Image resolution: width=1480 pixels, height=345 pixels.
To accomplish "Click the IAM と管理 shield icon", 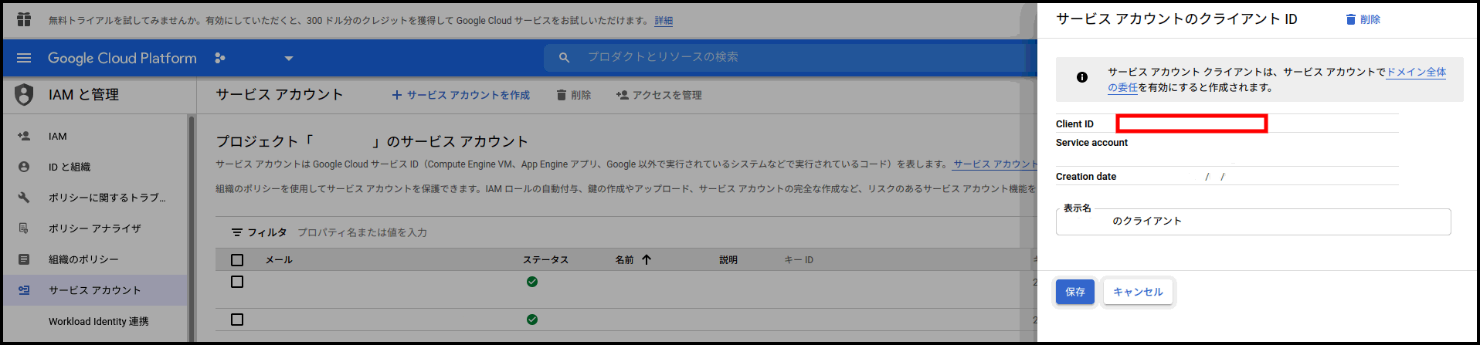I will [24, 94].
